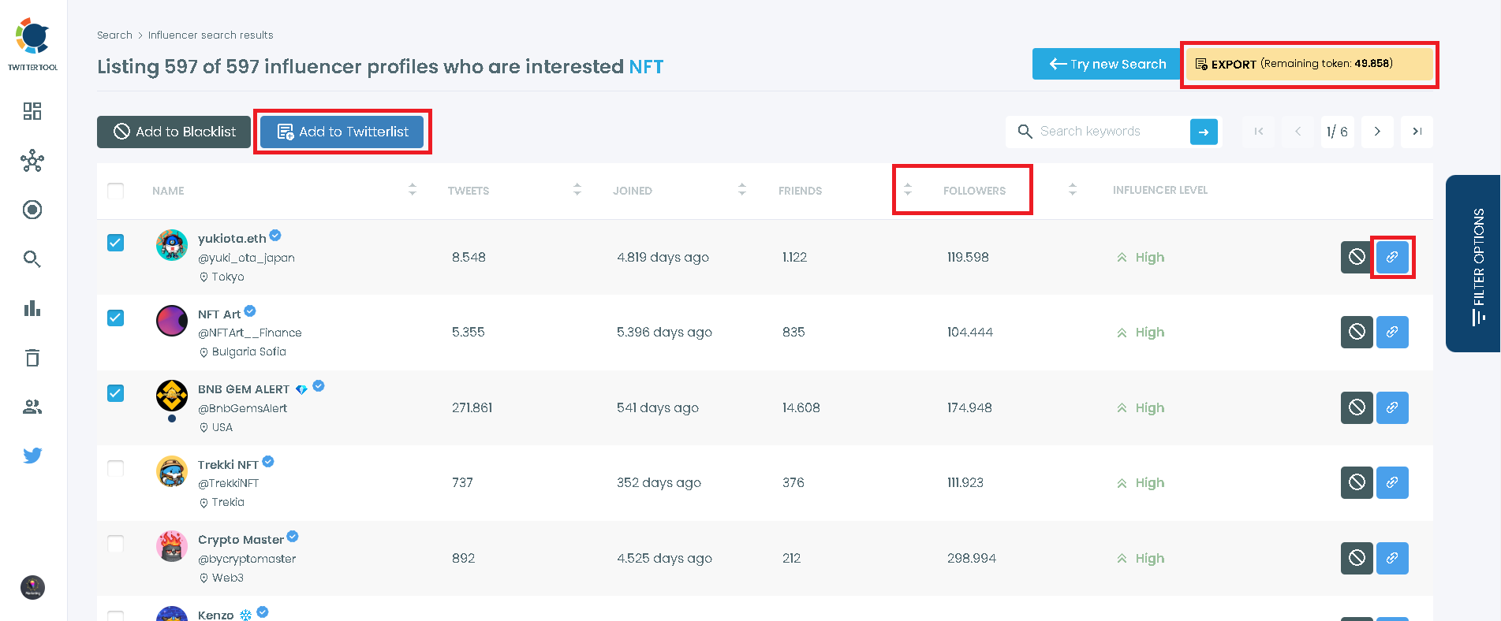This screenshot has height=621, width=1501.
Task: Open the search magnifier icon in sidebar
Action: click(32, 259)
